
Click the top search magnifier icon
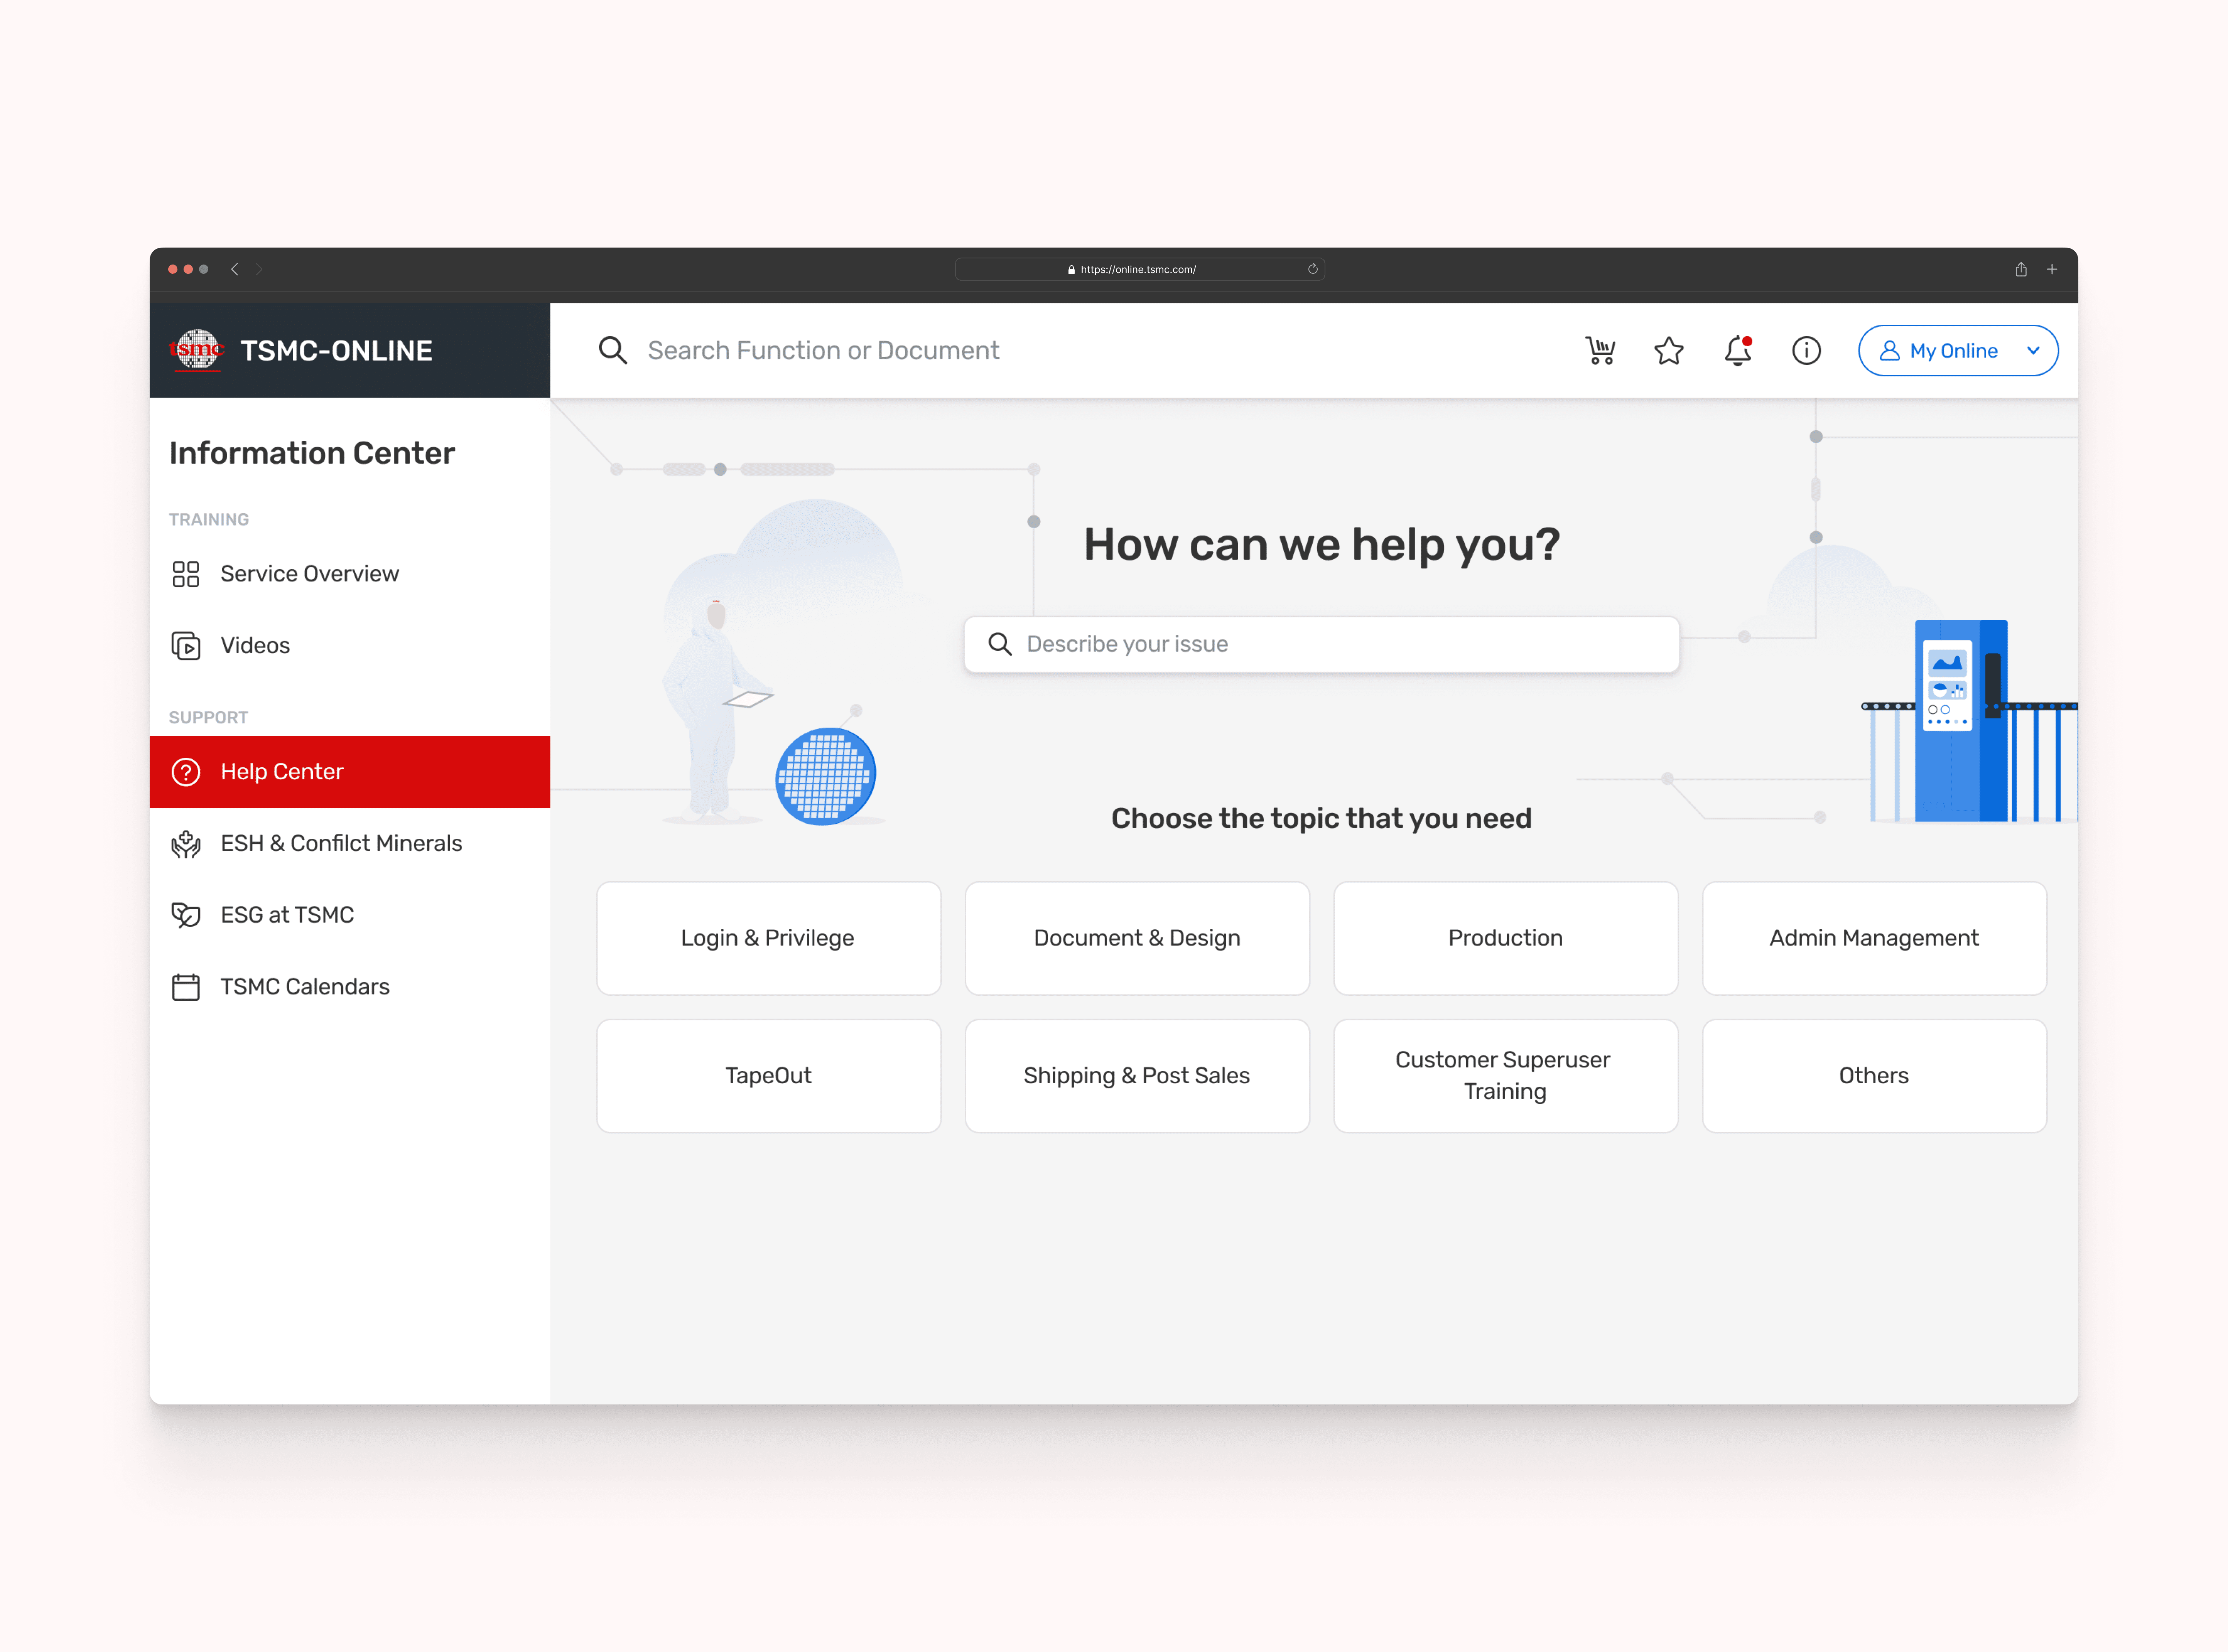click(x=612, y=350)
